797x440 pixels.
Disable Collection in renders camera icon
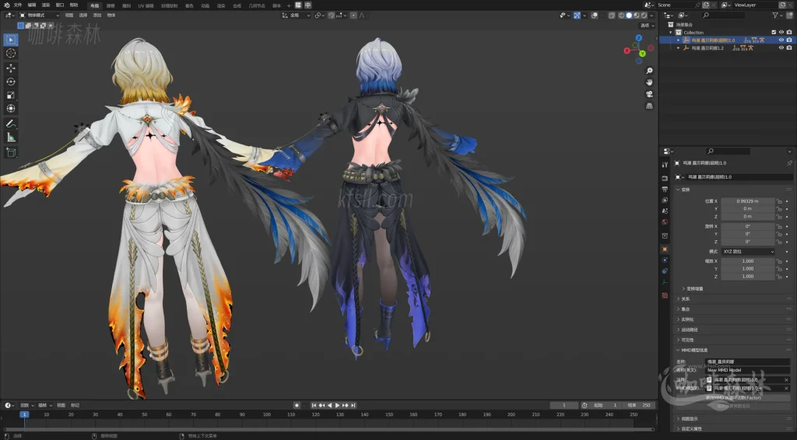[x=789, y=32]
